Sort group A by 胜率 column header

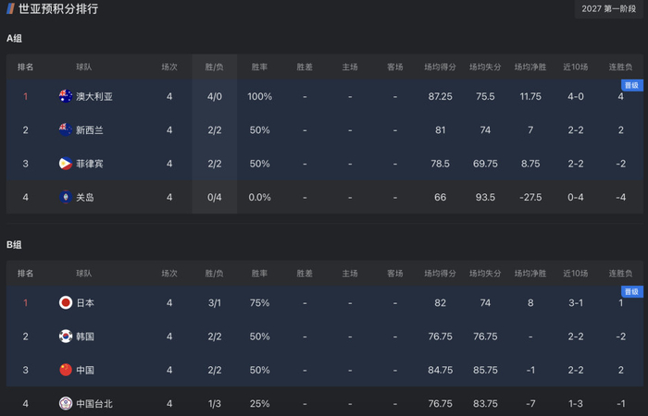259,67
